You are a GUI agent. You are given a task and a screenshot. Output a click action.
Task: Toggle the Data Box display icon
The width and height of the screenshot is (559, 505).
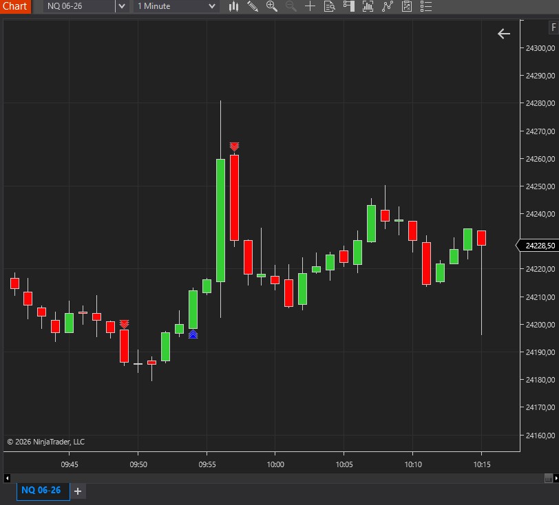(329, 6)
